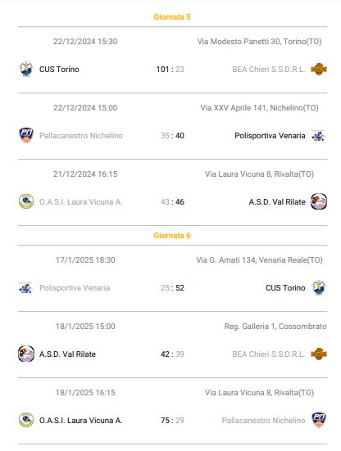Viewport: 341px width, 451px height.
Task: Click Polisportiva Venaria logo in the 25:52 match
Action: 26,287
